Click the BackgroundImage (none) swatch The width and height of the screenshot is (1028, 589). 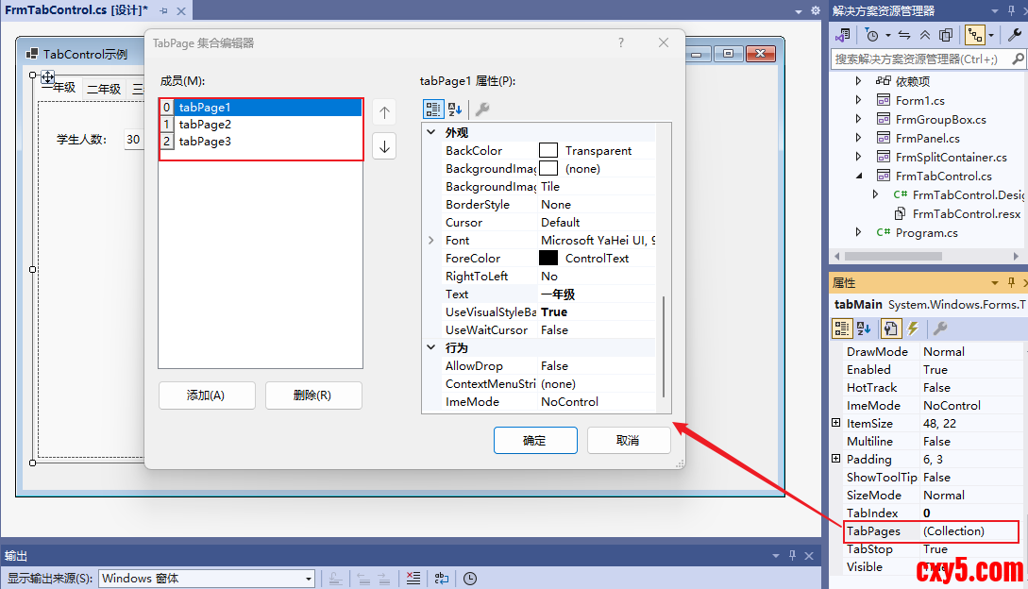[548, 169]
